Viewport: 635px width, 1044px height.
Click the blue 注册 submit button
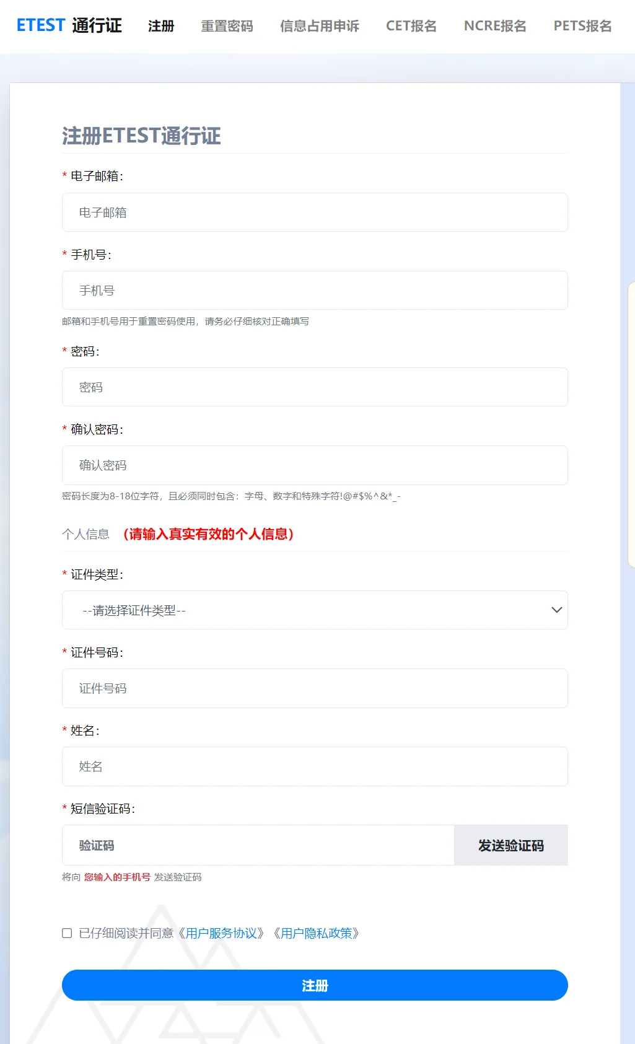(315, 985)
